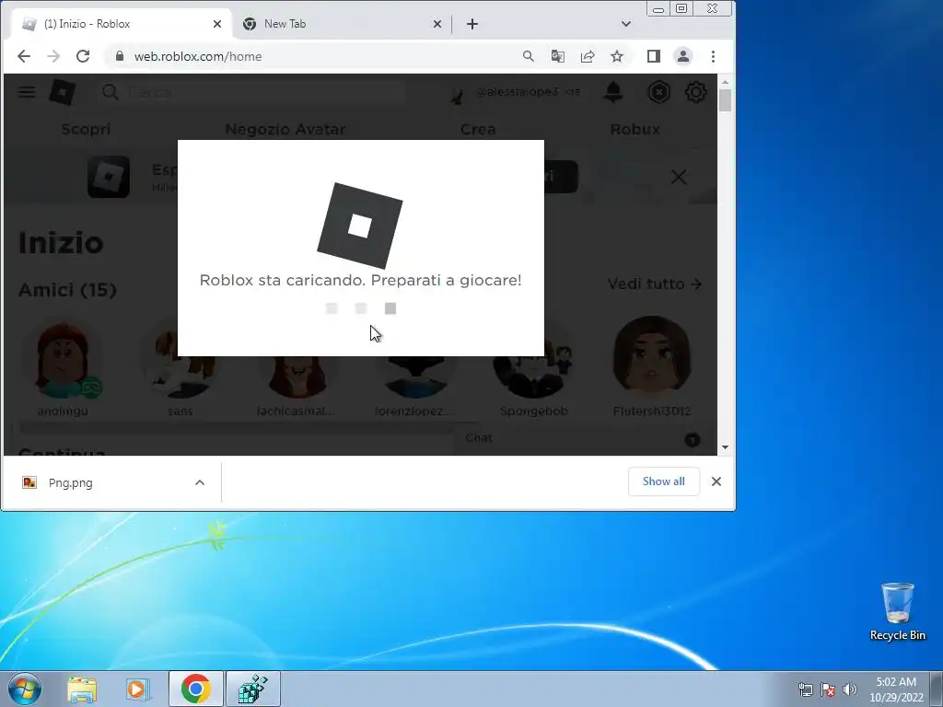Open the Recycle Bin desktop icon
Image resolution: width=943 pixels, height=707 pixels.
[897, 611]
